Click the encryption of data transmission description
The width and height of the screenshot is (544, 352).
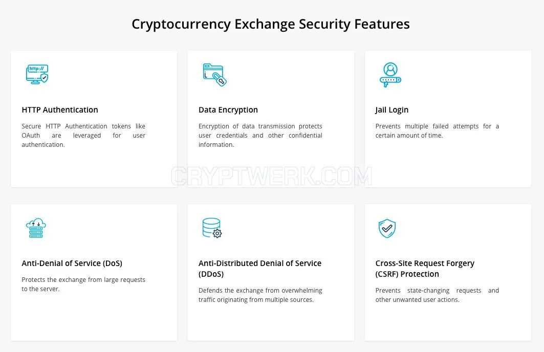click(260, 135)
